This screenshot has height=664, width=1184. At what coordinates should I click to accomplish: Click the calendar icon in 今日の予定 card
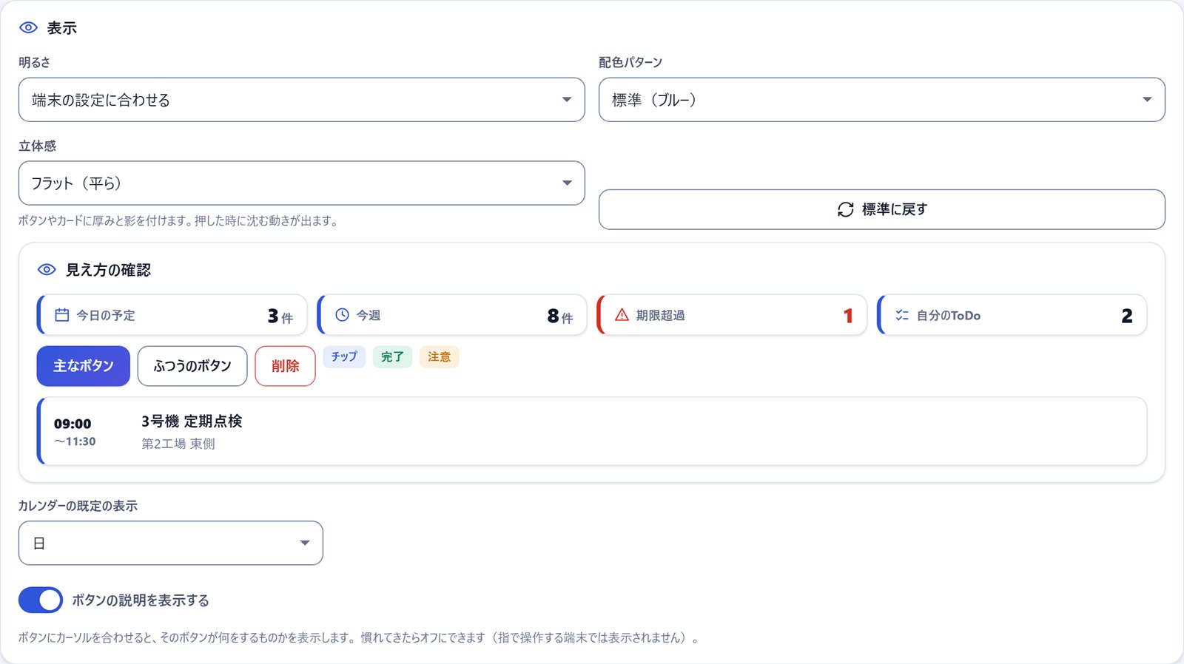[62, 315]
